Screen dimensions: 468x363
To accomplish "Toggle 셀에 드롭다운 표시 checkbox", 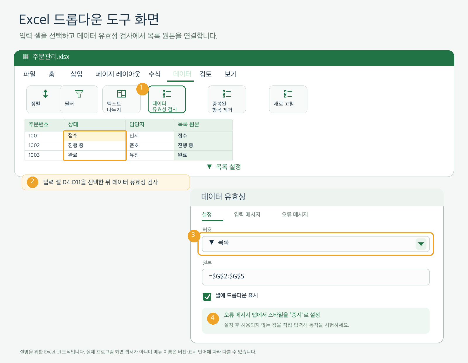I will coord(207,297).
